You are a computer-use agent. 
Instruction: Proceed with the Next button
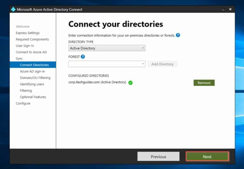tap(207, 156)
